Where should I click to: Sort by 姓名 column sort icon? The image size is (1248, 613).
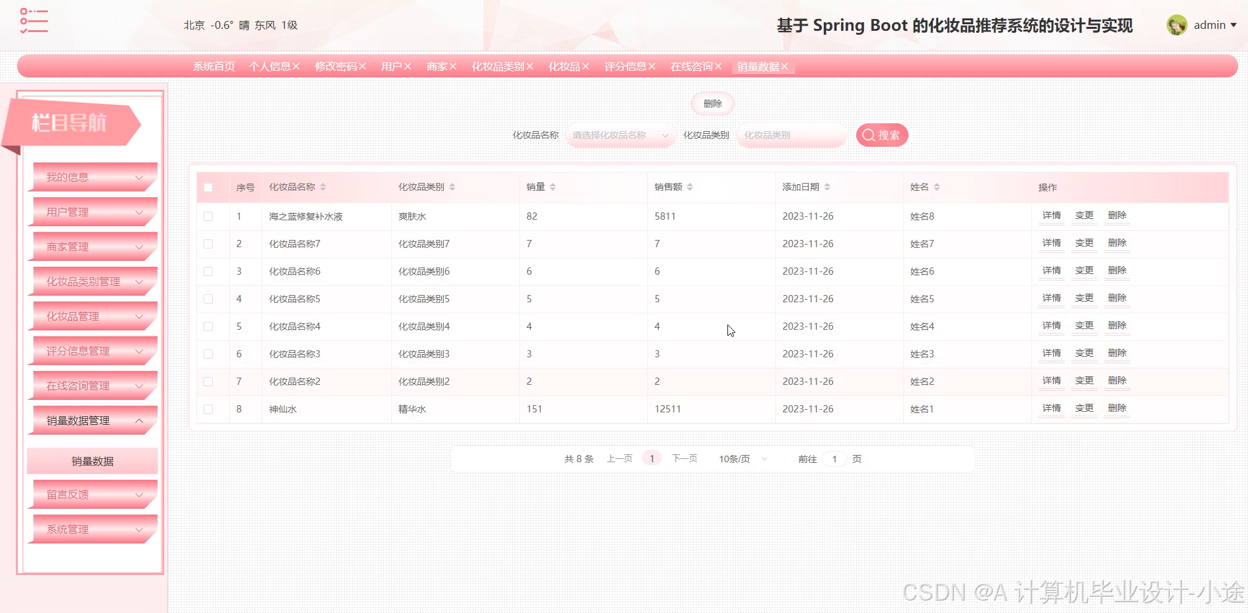937,187
